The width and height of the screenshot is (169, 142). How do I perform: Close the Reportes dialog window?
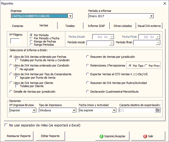pyautogui.click(x=162, y=3)
